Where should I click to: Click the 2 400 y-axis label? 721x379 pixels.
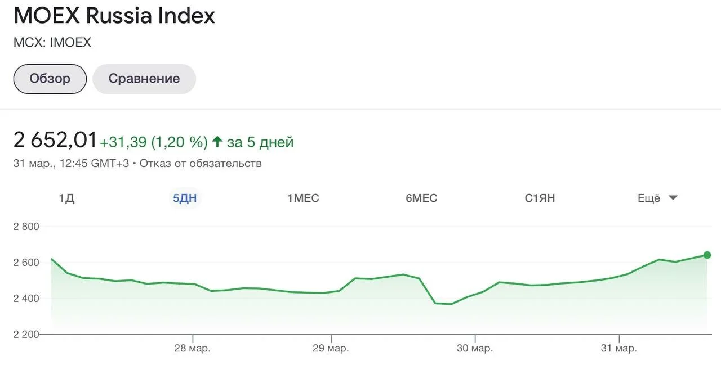(26, 299)
